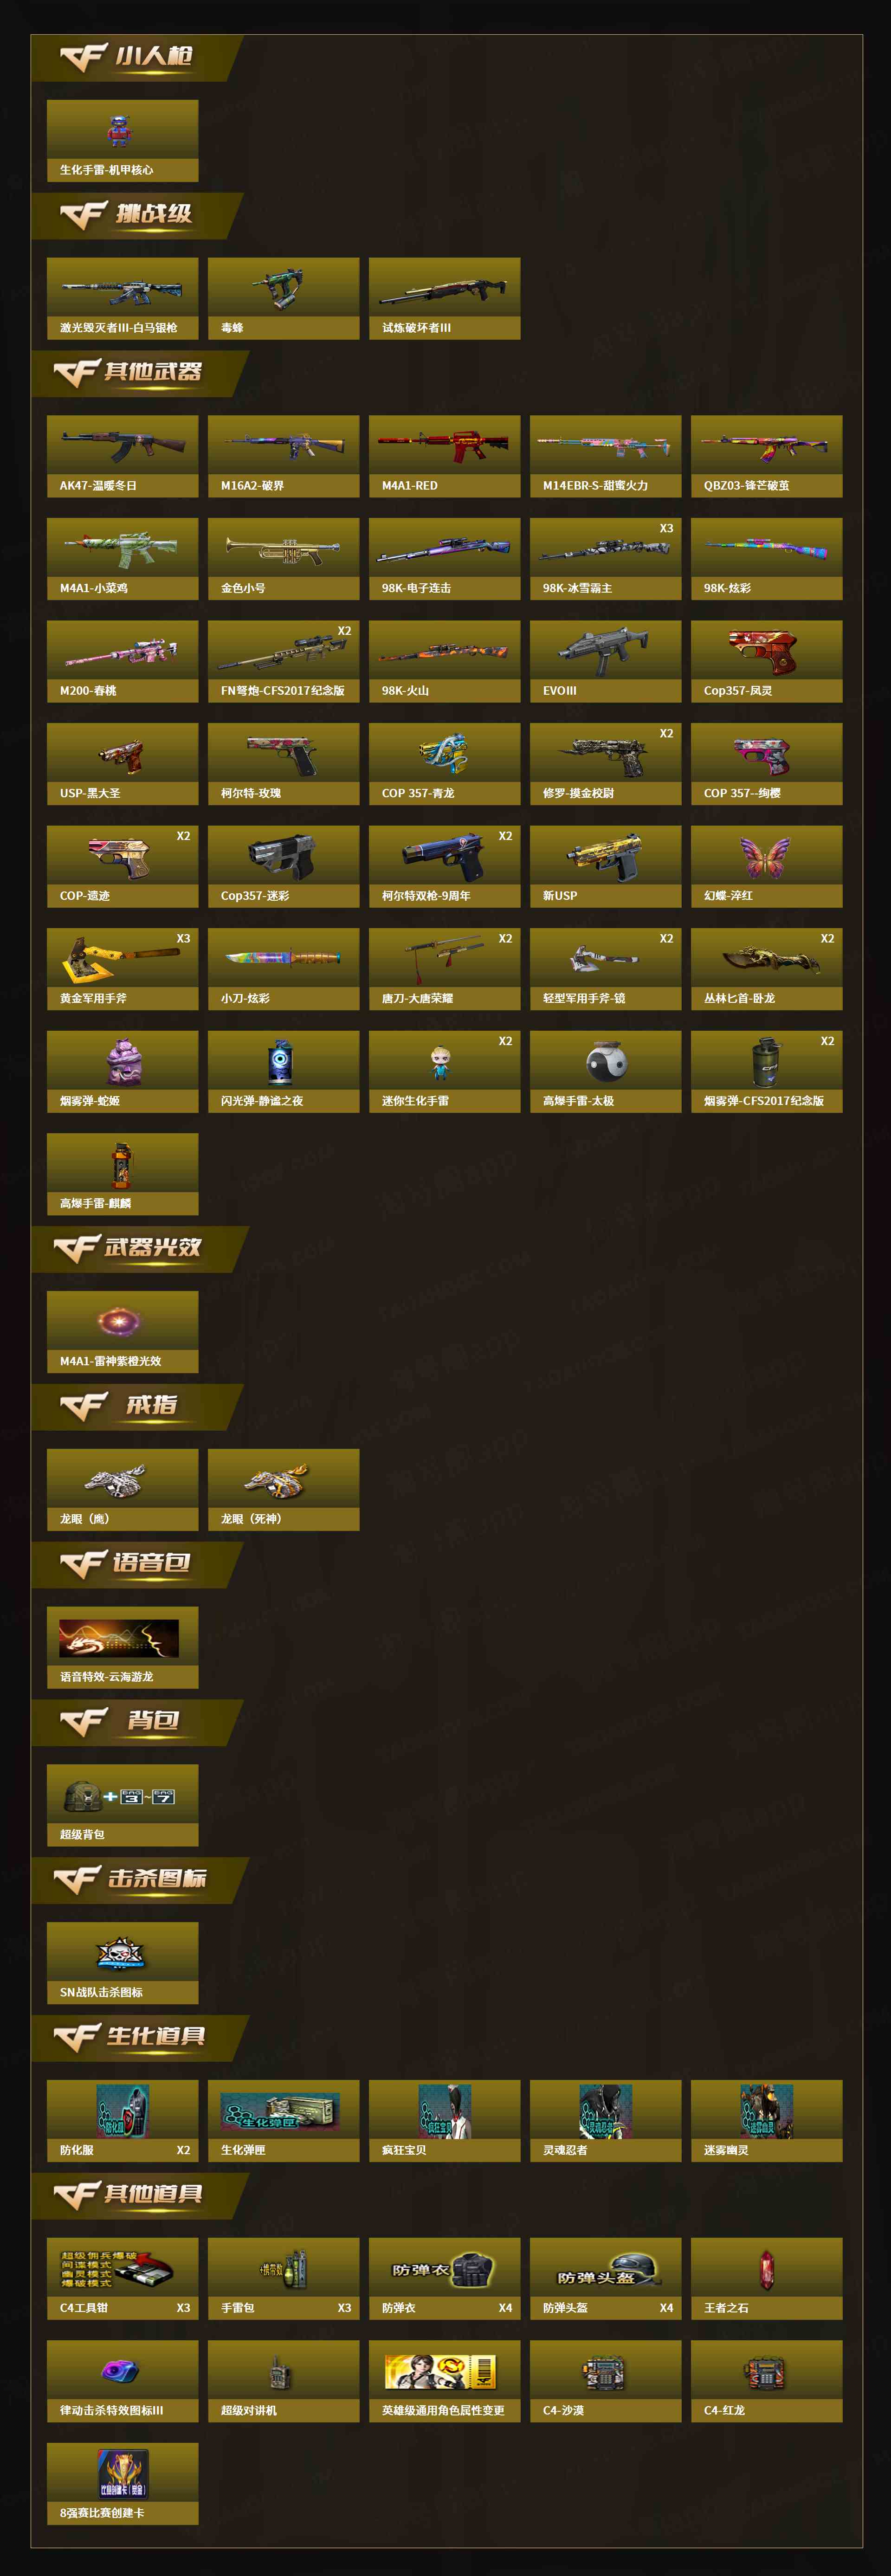The image size is (891, 2576).
Task: Select the 语音特效-云海游龙 voice pack thumbnail
Action: (x=119, y=1638)
